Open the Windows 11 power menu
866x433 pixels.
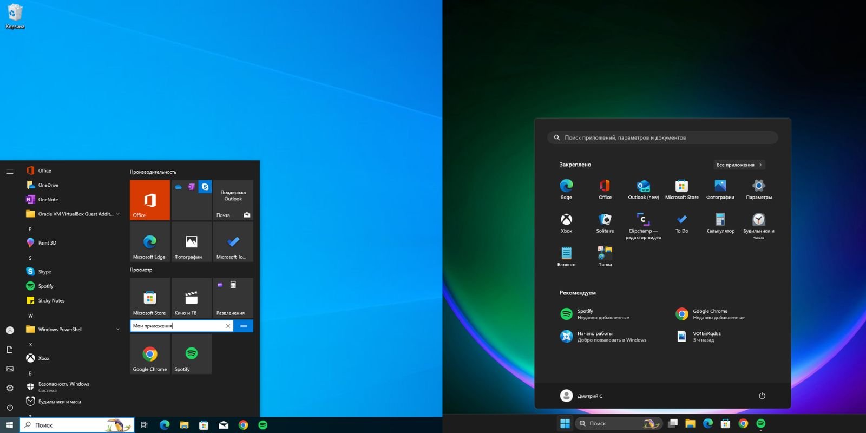pos(762,396)
